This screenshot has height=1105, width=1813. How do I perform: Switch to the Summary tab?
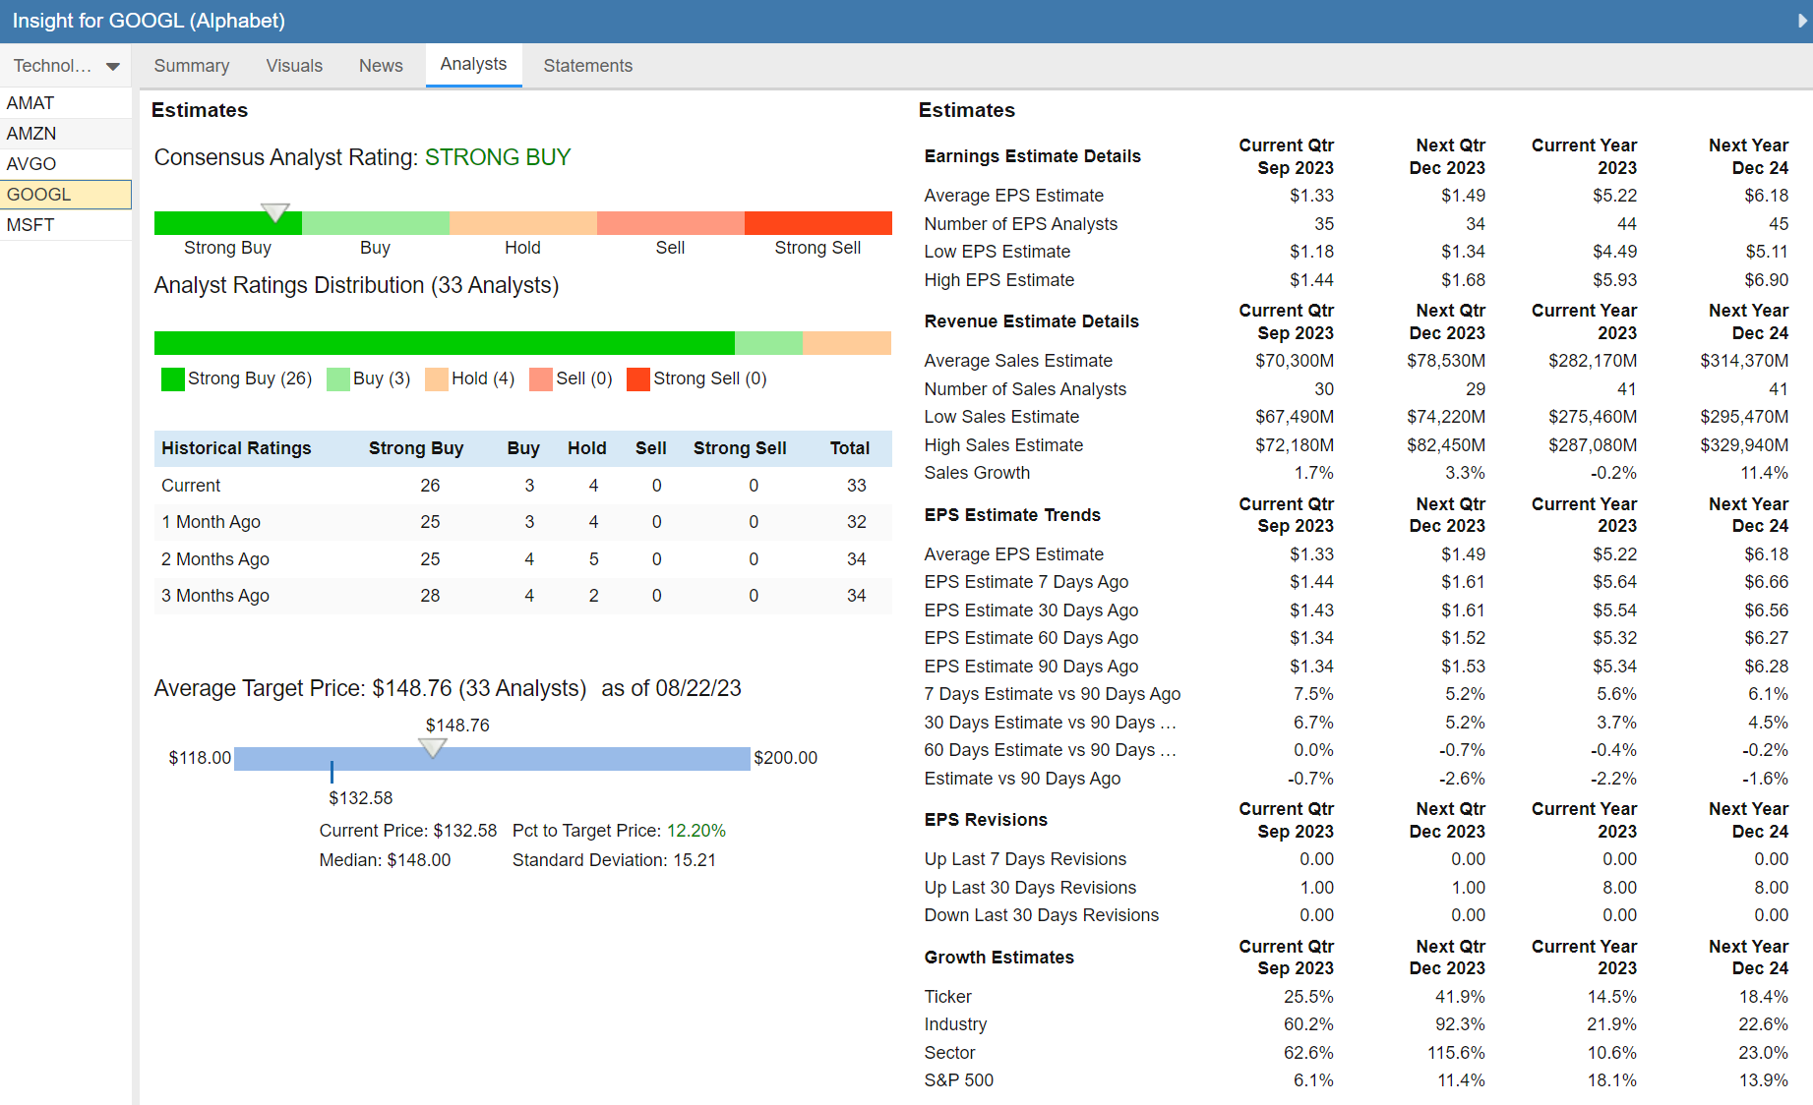tap(191, 66)
